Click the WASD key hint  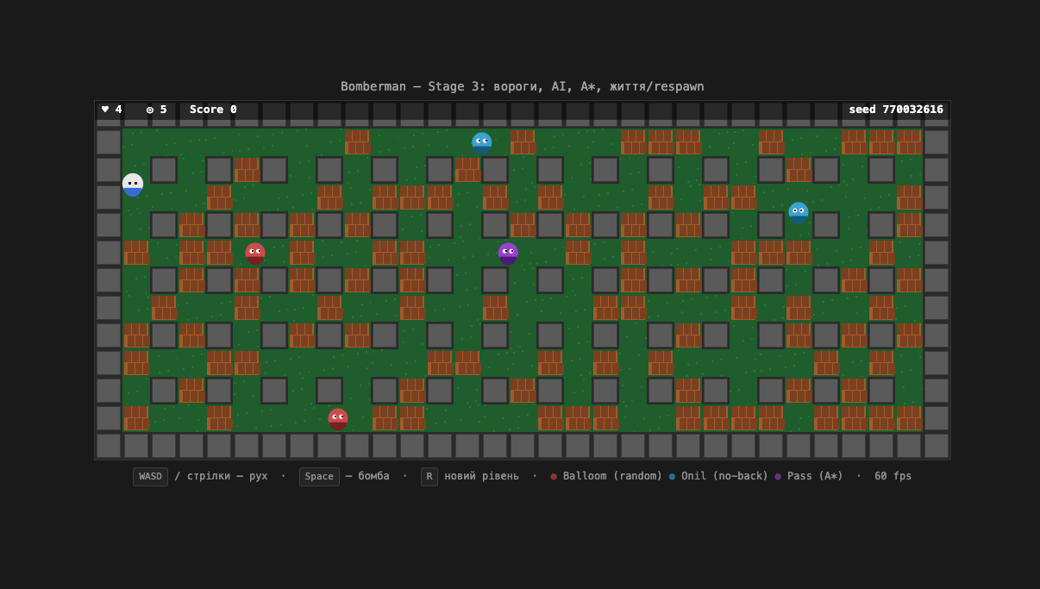pyautogui.click(x=150, y=477)
